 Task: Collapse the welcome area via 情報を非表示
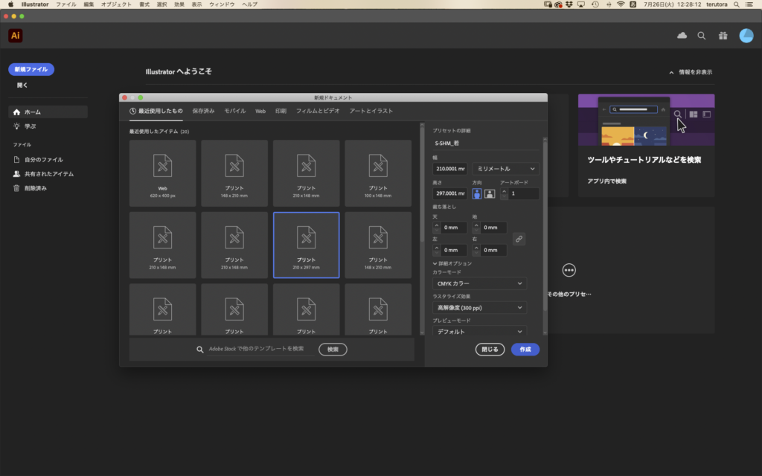click(691, 72)
